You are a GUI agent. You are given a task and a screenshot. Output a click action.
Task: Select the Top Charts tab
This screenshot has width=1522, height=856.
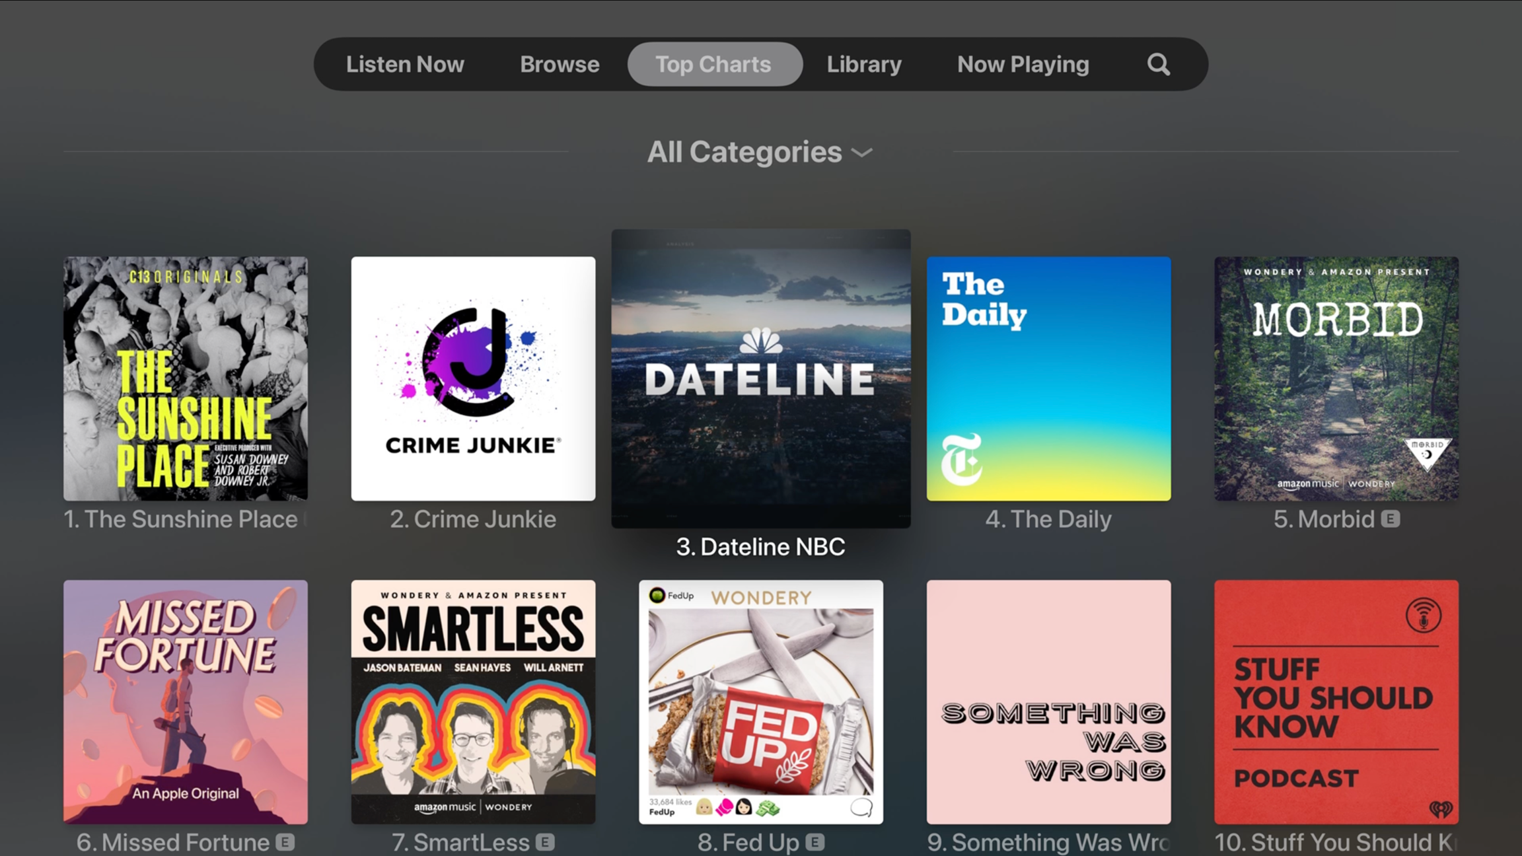point(714,64)
